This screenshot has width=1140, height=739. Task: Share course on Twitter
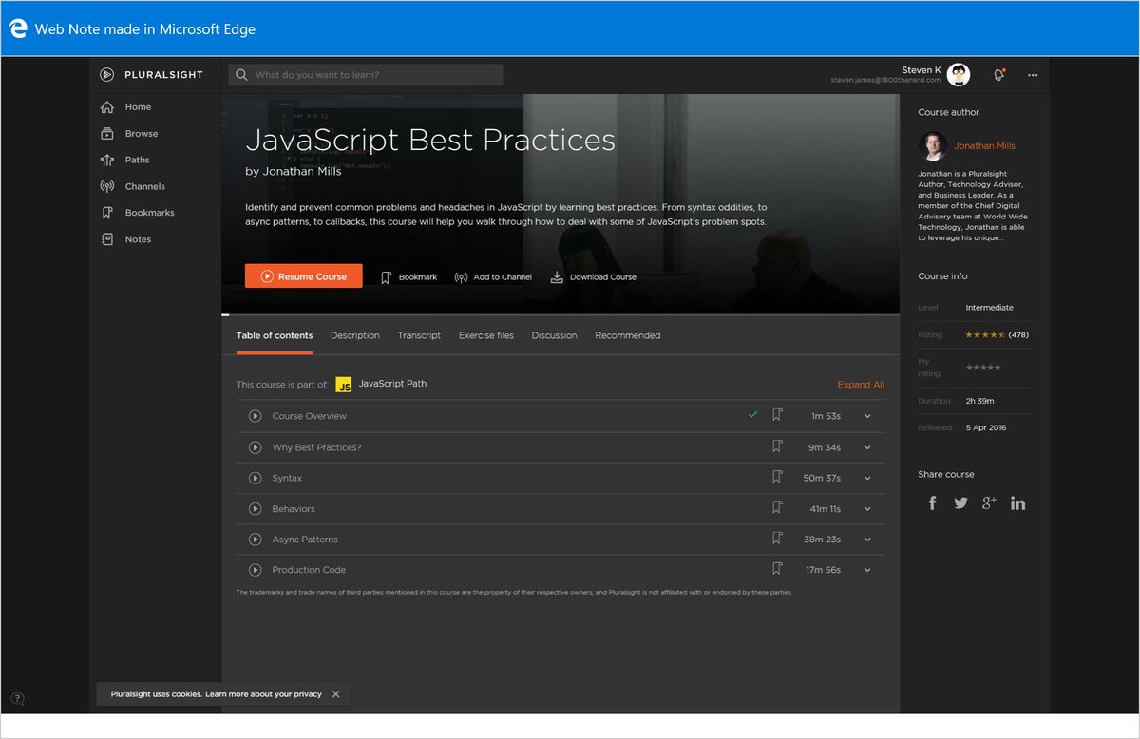tap(960, 503)
